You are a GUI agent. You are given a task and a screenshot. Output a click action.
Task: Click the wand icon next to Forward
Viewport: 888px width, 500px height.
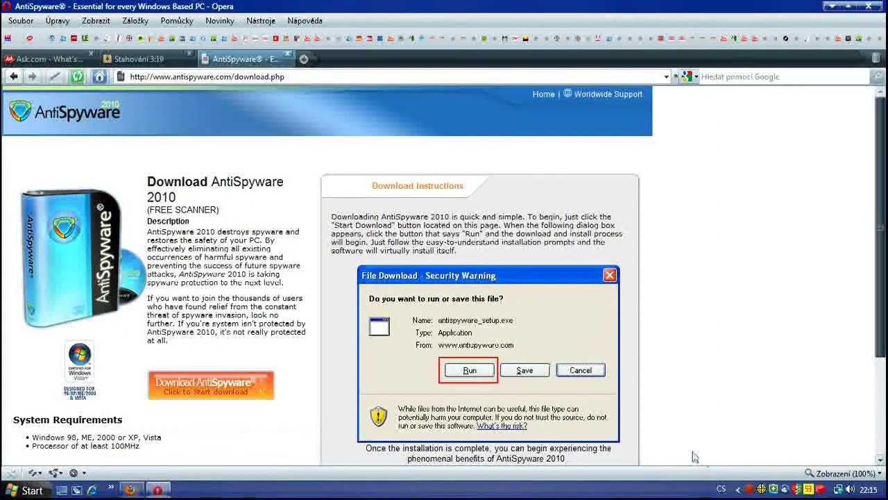pos(55,76)
